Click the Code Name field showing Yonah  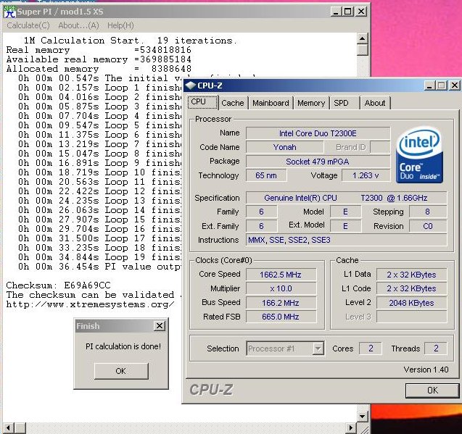point(284,147)
